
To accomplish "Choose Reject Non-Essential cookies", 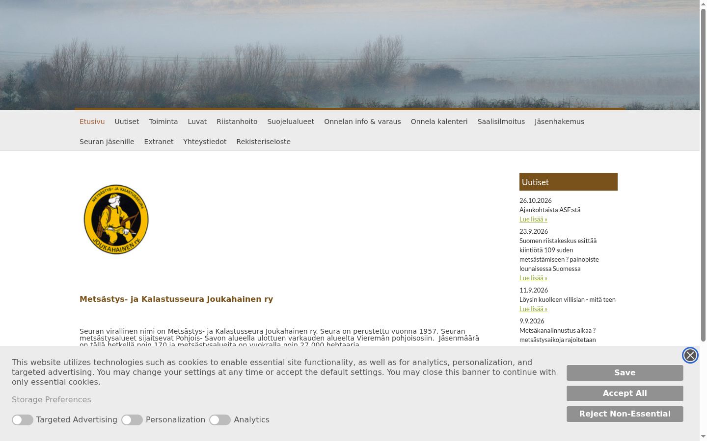I will pos(625,414).
